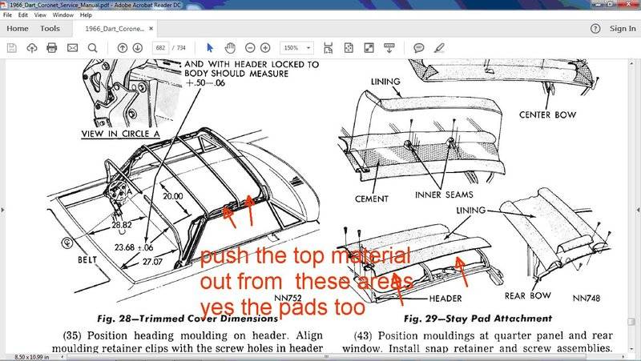
Task: Click the CEMENT label
Action: tap(372, 199)
